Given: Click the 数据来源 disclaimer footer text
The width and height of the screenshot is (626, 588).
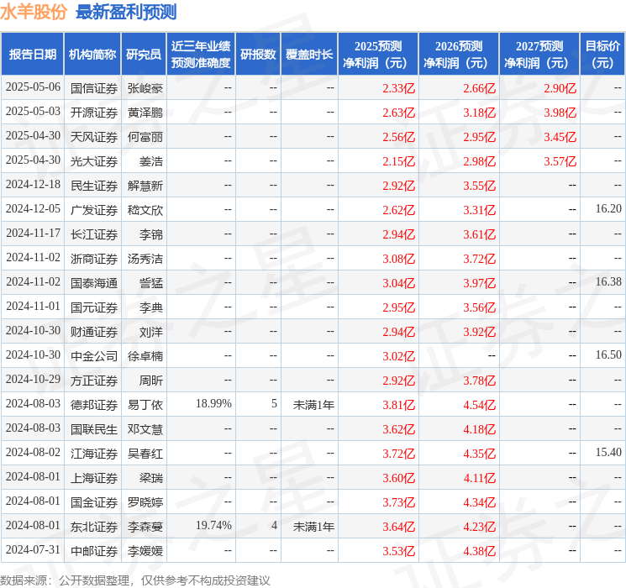Looking at the screenshot, I should 135,580.
